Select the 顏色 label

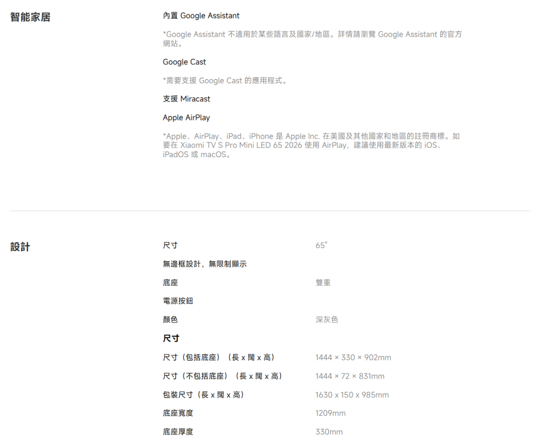pos(170,320)
